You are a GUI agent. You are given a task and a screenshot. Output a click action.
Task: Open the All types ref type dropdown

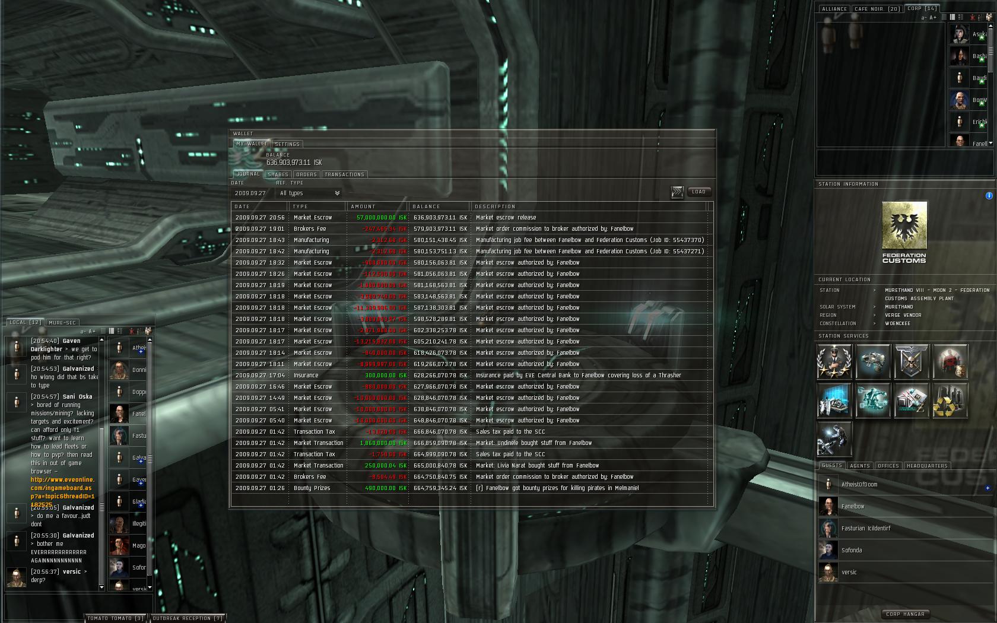(x=310, y=193)
